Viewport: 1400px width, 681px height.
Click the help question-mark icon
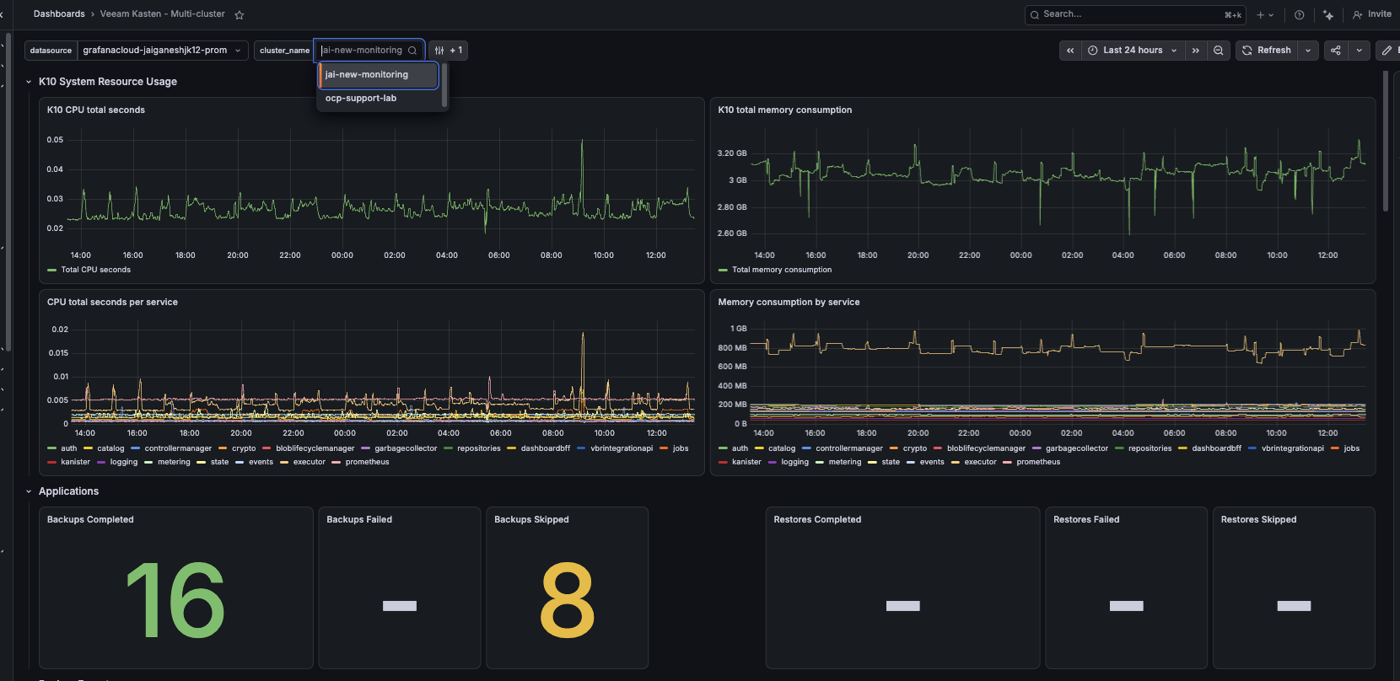click(x=1300, y=15)
